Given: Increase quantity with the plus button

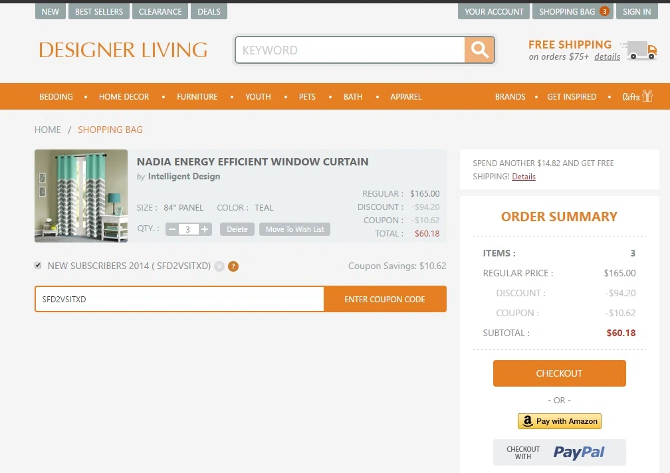Looking at the screenshot, I should tap(205, 229).
